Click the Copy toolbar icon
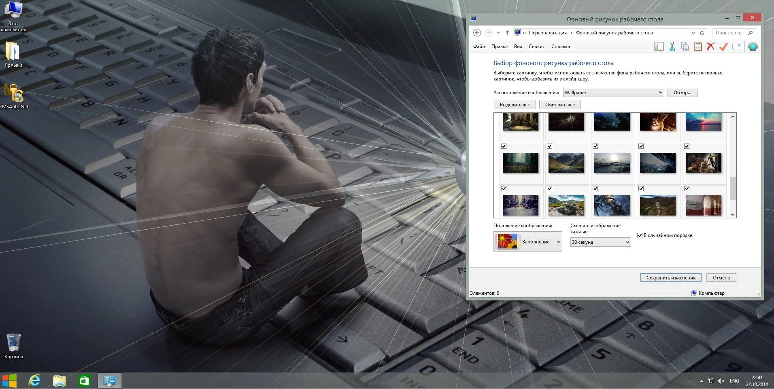This screenshot has width=774, height=389. tap(685, 47)
